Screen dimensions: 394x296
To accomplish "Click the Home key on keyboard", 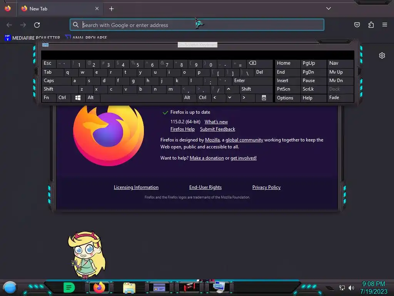I will point(287,63).
